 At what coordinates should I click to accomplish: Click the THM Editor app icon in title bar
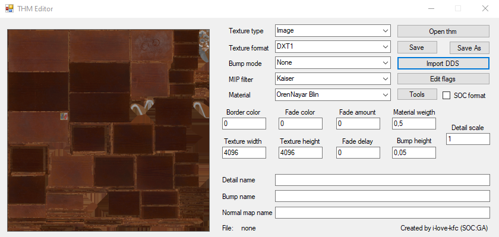[x=10, y=8]
